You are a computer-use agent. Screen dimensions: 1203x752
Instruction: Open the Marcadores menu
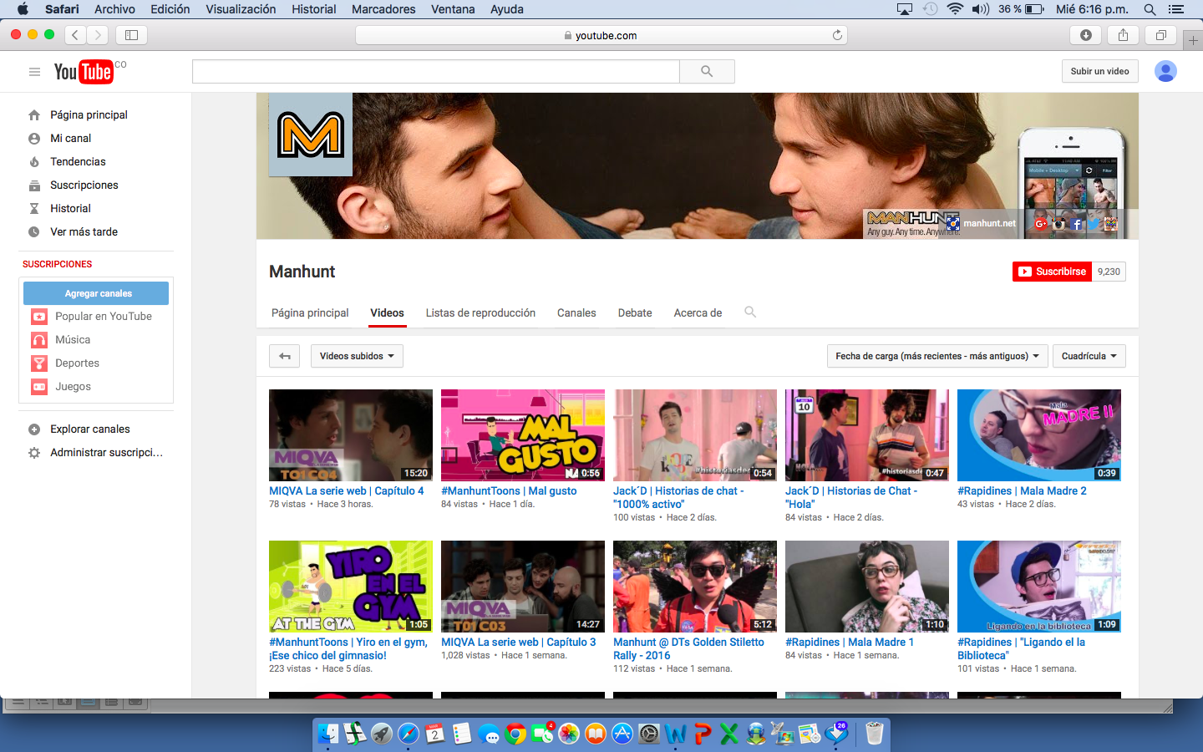pos(383,9)
